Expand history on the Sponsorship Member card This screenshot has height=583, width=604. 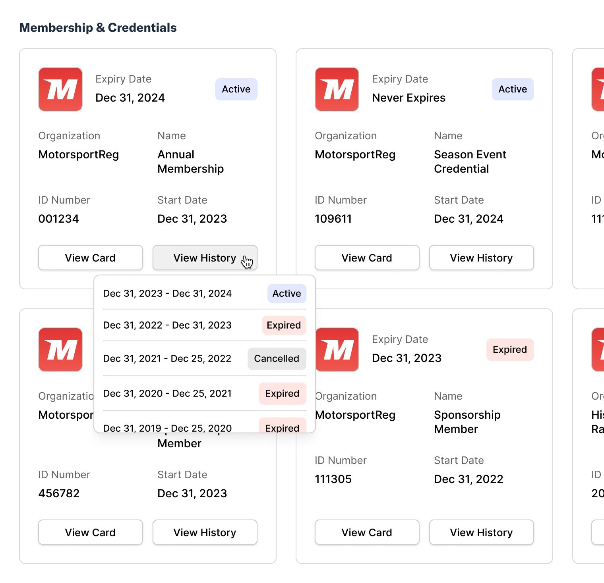click(x=481, y=532)
